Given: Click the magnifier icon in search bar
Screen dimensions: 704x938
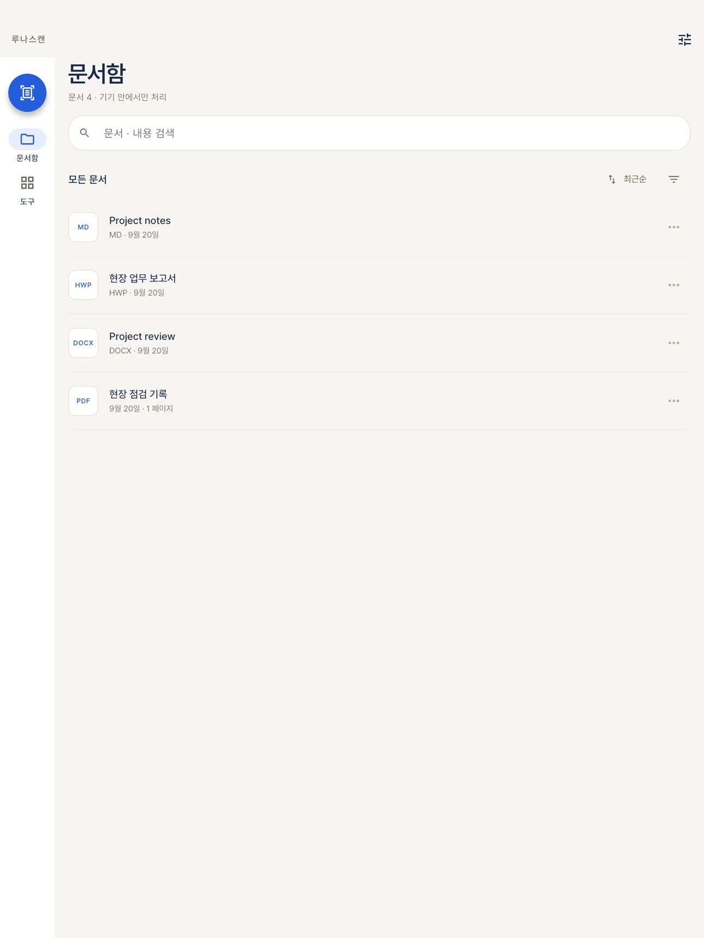Looking at the screenshot, I should coord(85,133).
